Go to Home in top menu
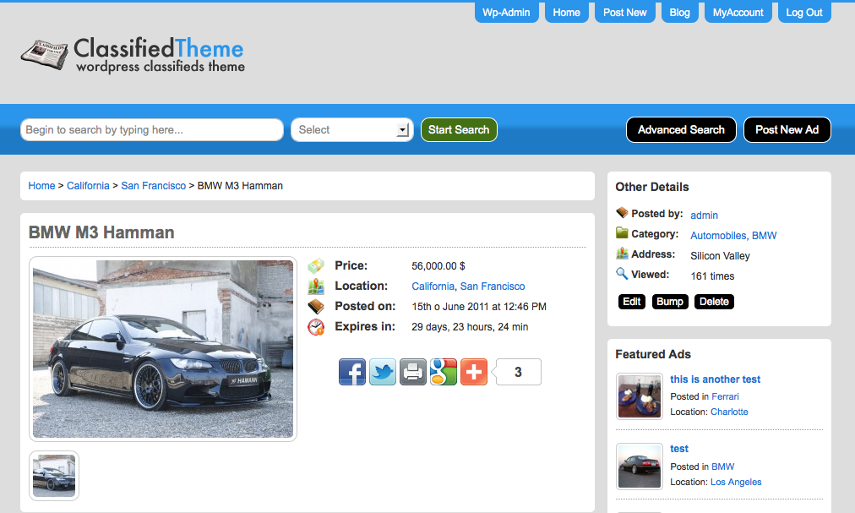 [567, 12]
